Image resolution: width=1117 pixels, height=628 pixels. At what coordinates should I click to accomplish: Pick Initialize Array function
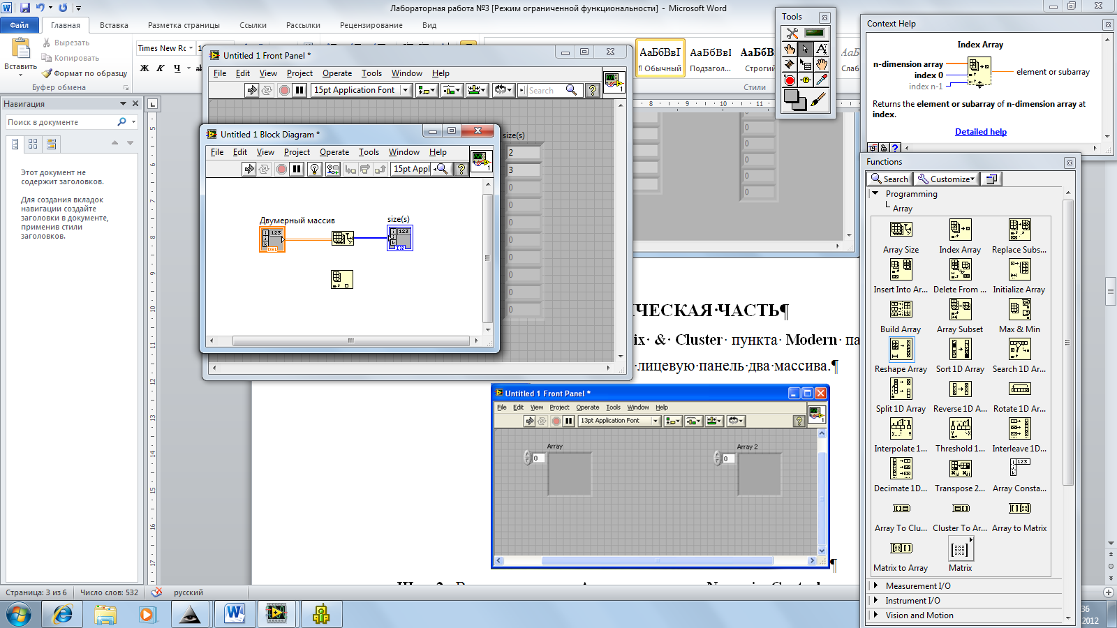pos(1019,269)
